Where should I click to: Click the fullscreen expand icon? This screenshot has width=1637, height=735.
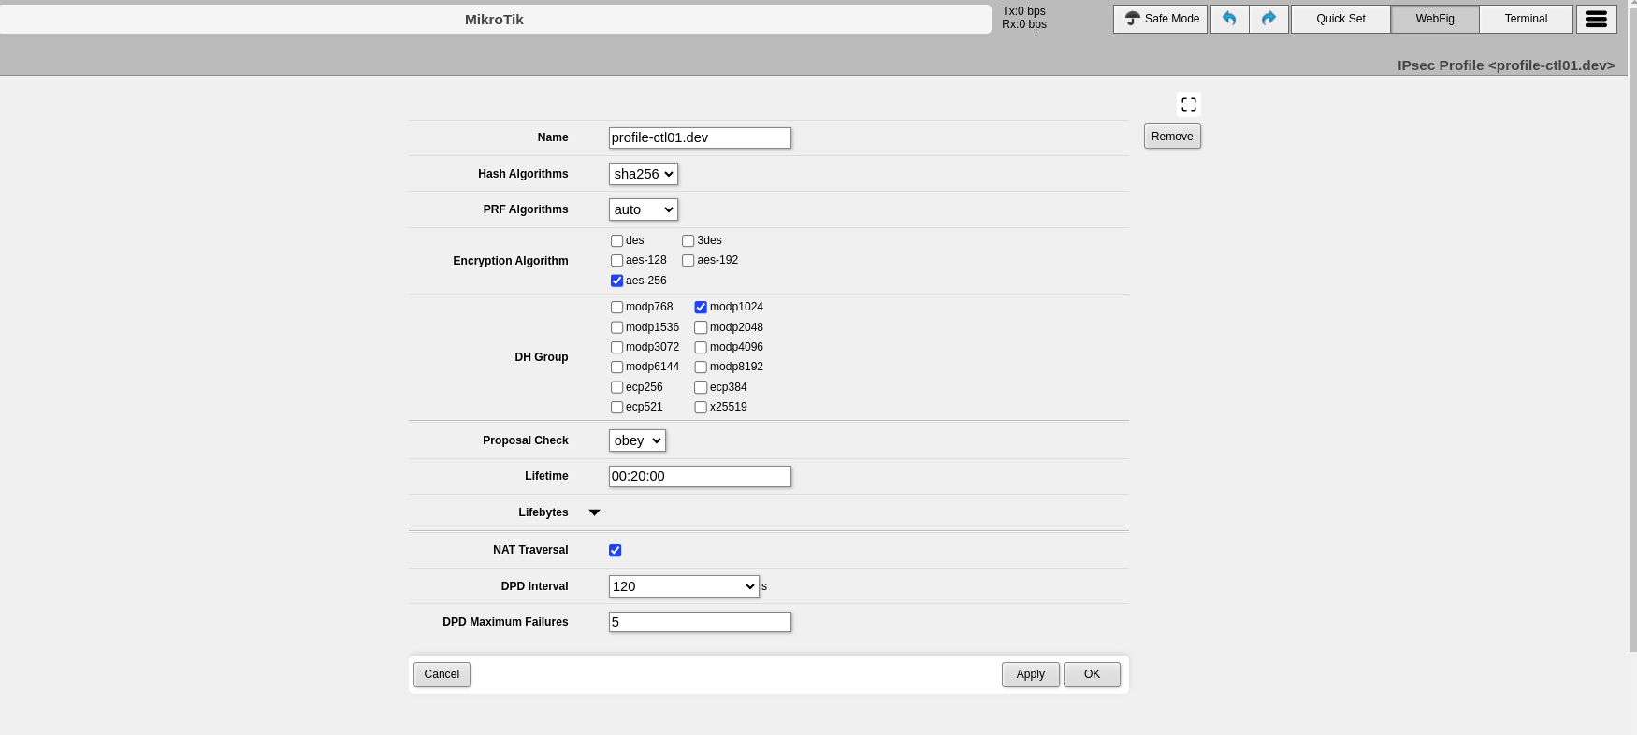pyautogui.click(x=1188, y=105)
